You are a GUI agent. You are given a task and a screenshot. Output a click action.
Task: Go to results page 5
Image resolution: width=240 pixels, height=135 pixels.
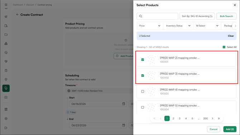pyautogui.click(x=192, y=118)
